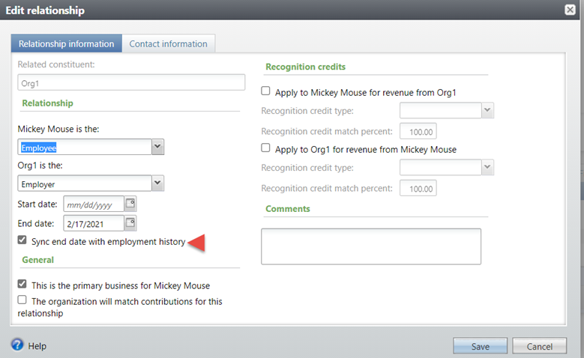Click the Related constituent label
584x358 pixels.
pos(56,64)
